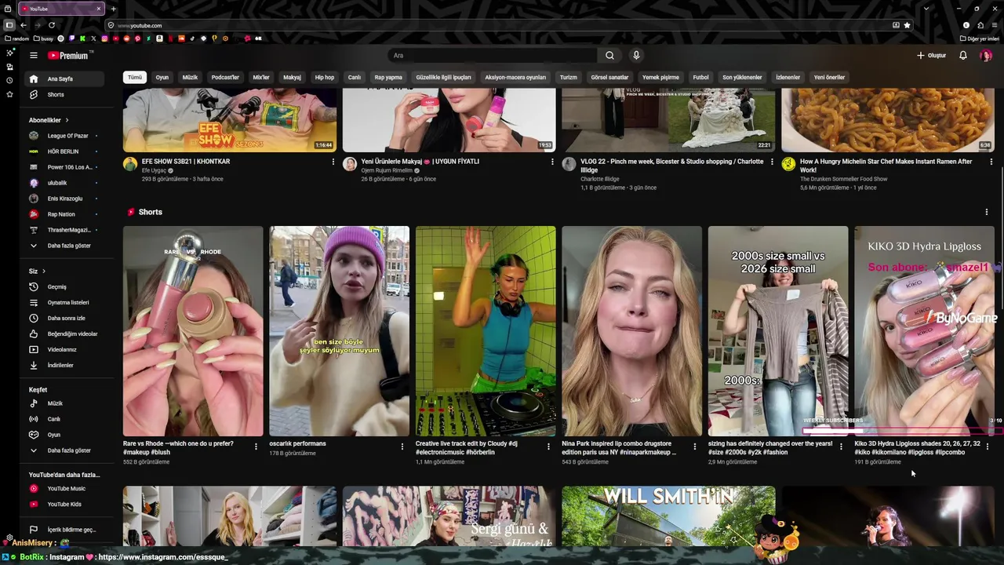Screen dimensions: 1004x565
Task: Open options for oscarlık performans short
Action: (x=402, y=447)
